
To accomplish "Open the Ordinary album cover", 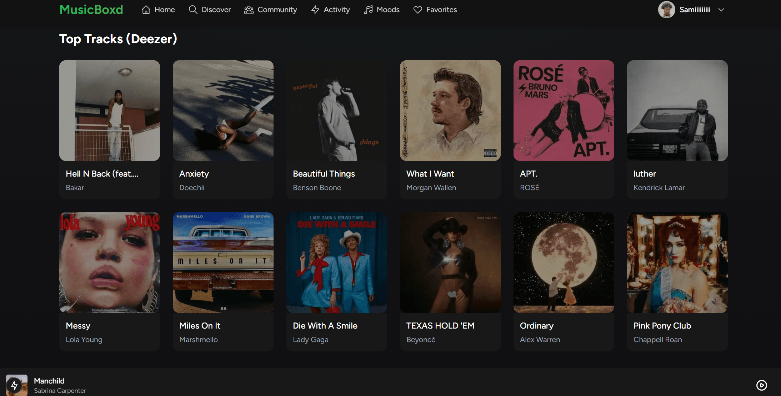I will [564, 263].
